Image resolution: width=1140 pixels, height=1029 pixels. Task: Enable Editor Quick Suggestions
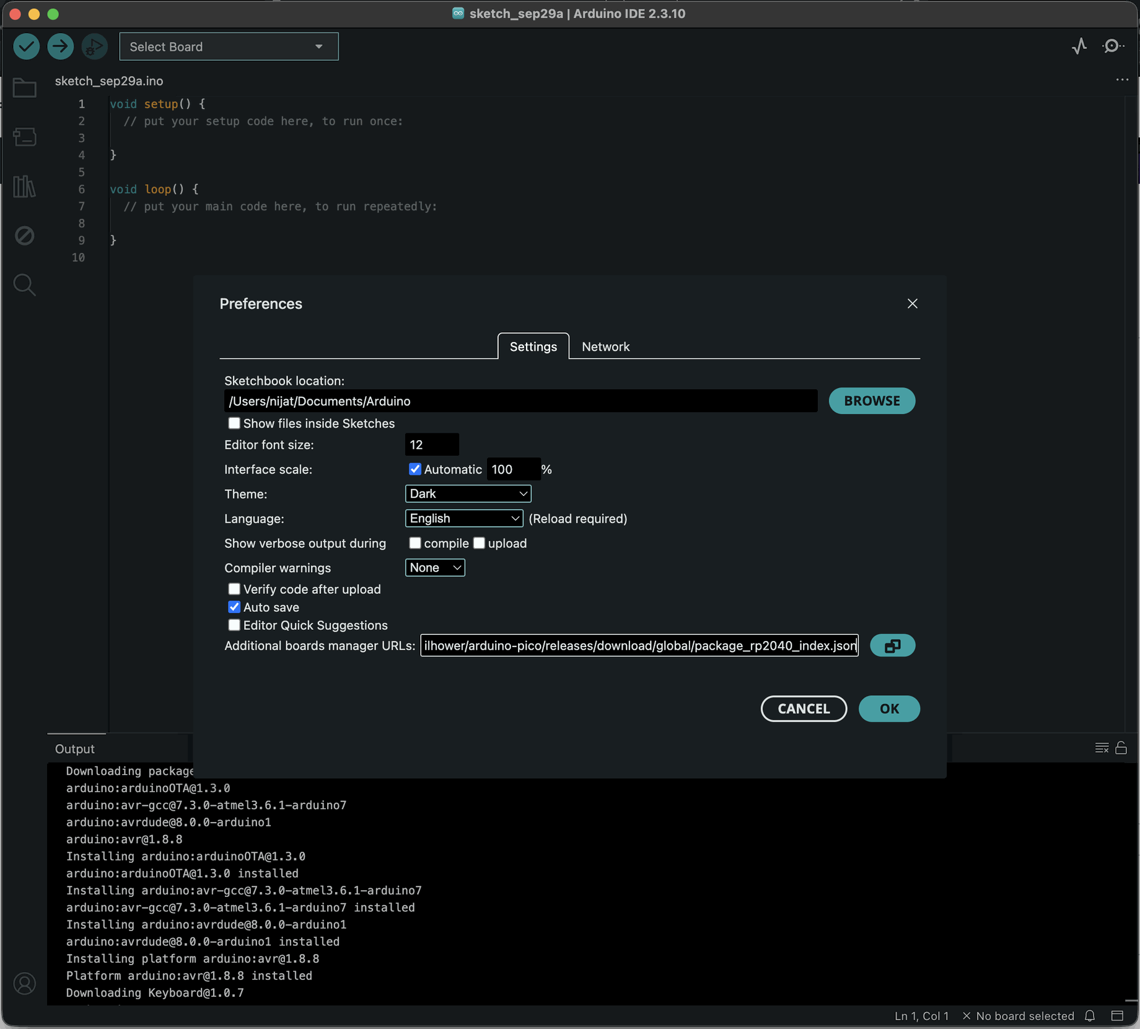(234, 625)
